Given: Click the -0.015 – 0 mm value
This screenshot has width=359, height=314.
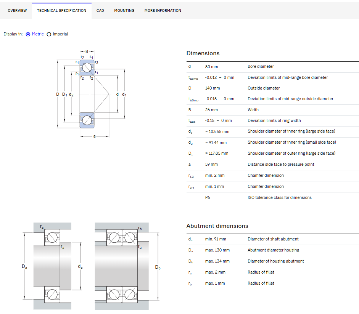Looking at the screenshot, I should [220, 99].
